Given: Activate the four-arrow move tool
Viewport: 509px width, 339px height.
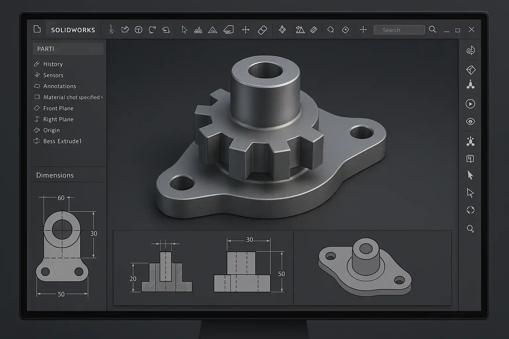Looking at the screenshot, I should coord(246,30).
